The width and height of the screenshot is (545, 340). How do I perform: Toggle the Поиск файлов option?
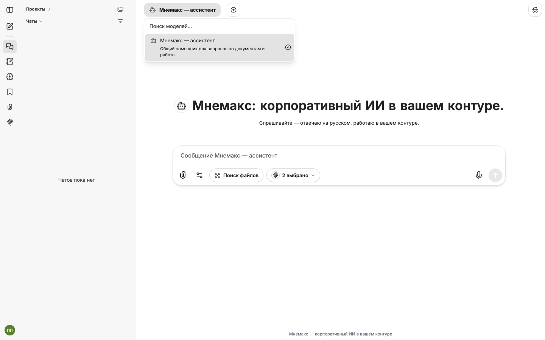pos(236,175)
